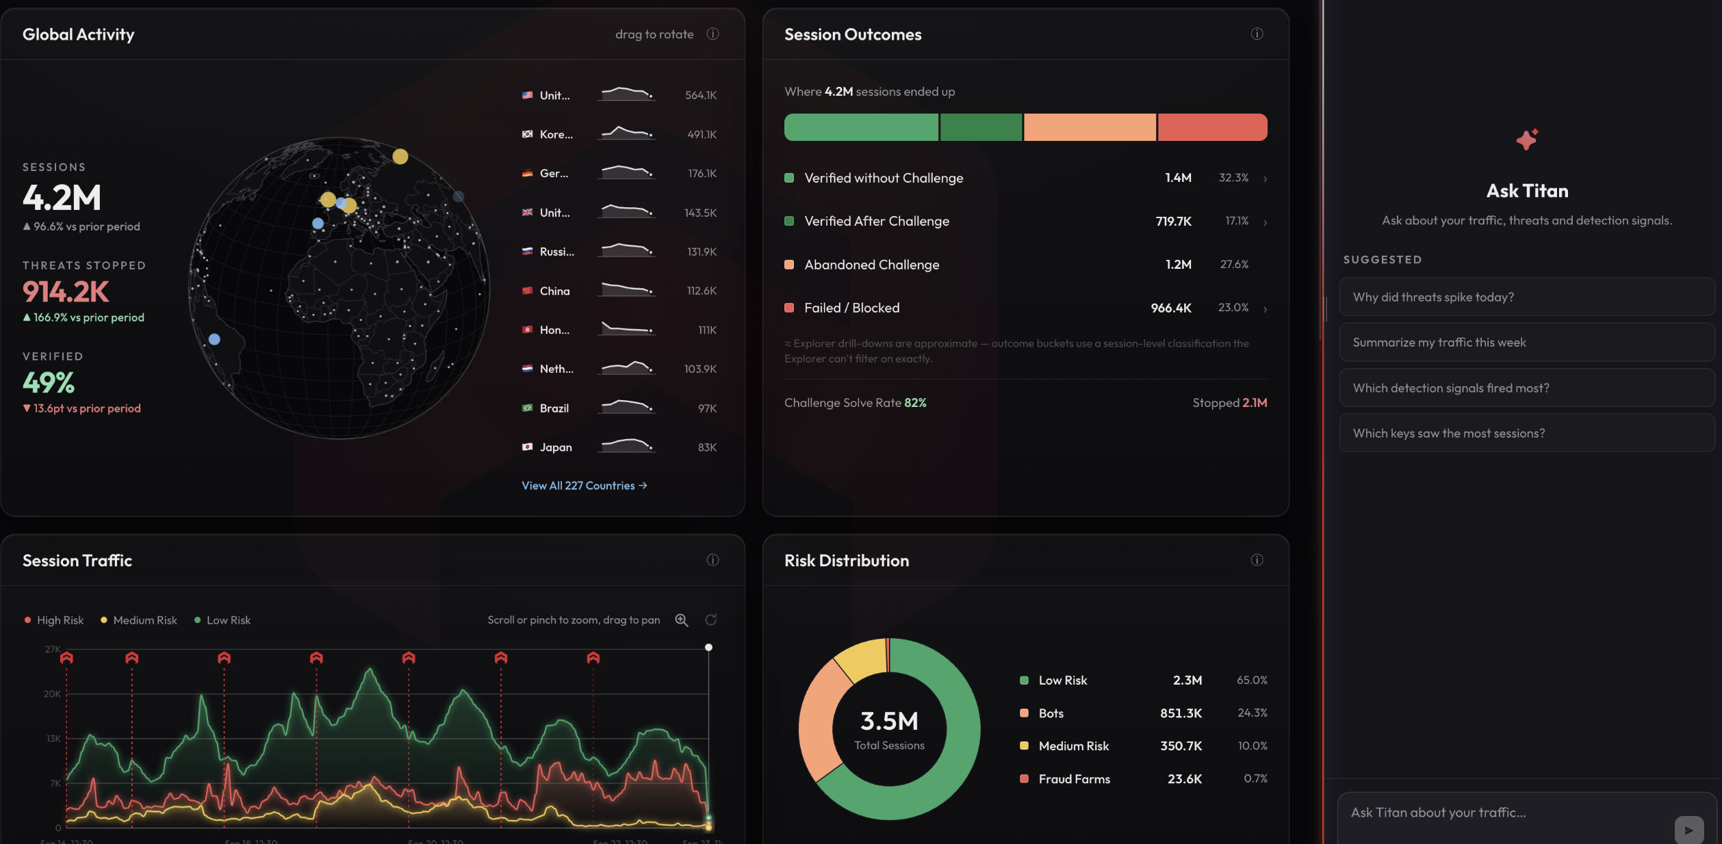Click the large yellow marker atop the globe
Viewport: 1722px width, 844px height.
(x=400, y=157)
